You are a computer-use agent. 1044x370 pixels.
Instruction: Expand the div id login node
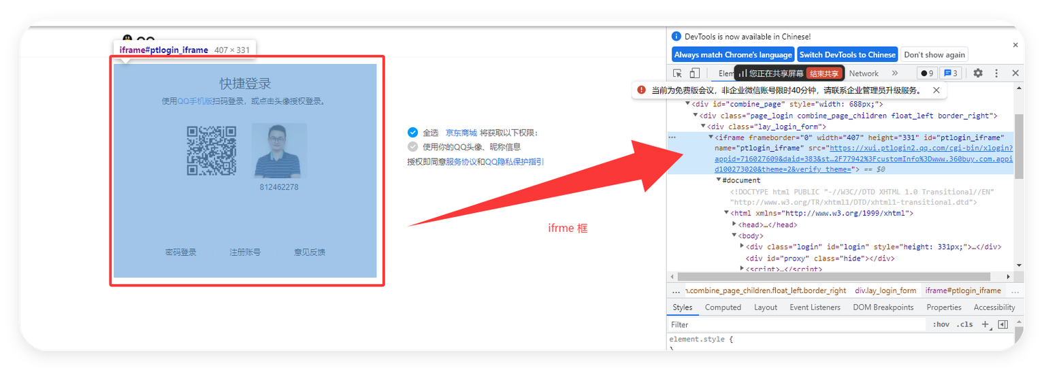point(742,246)
